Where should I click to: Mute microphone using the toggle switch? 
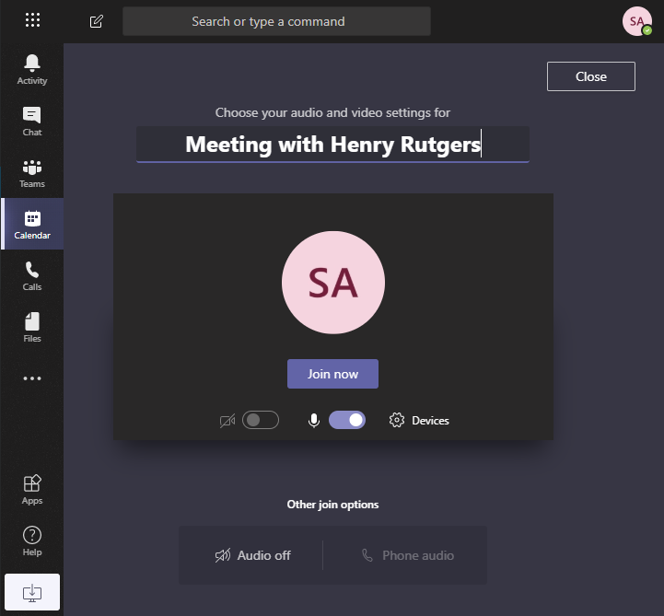pyautogui.click(x=347, y=421)
